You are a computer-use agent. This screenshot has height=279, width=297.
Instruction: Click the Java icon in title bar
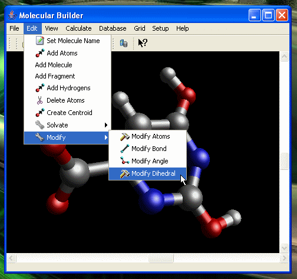12,15
